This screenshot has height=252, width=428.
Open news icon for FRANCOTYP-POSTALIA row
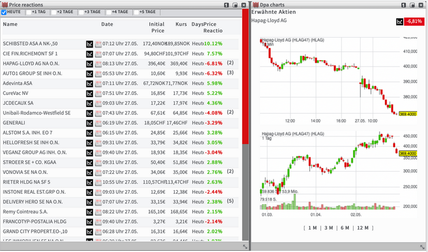point(98,221)
